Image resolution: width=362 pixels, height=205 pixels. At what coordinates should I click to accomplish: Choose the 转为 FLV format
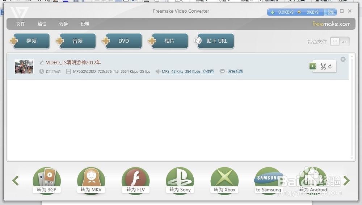[x=135, y=181]
